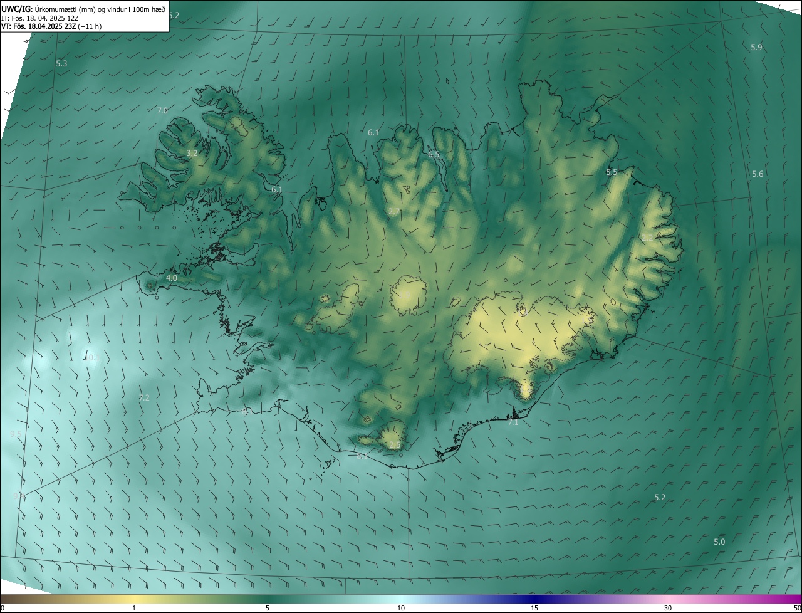Click the 5.3 map value label

[x=61, y=64]
